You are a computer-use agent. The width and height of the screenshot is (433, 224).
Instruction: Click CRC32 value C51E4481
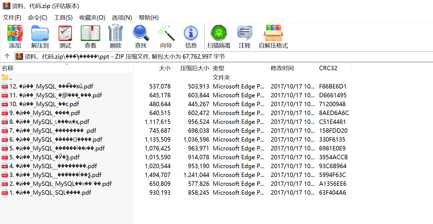coord(332,122)
